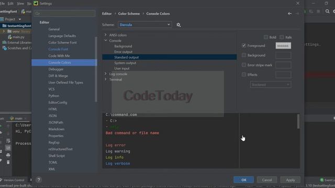The width and height of the screenshot is (335, 188).
Task: Select Code With Me setting
Action: pos(59,56)
